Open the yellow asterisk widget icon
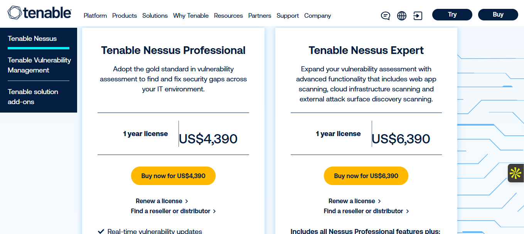Viewport: 524px width, 234px height. (x=516, y=173)
